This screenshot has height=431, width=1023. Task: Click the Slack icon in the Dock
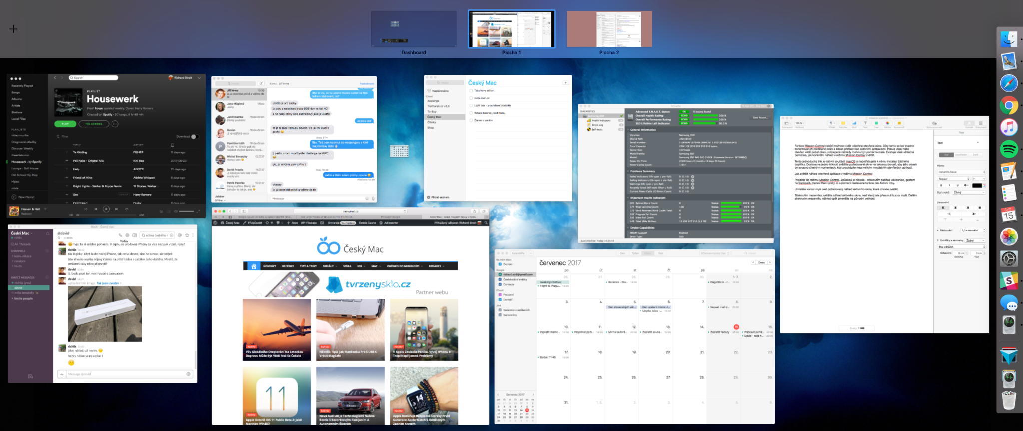(x=1009, y=281)
